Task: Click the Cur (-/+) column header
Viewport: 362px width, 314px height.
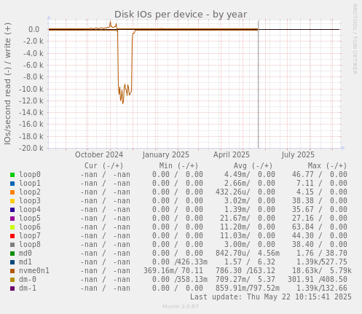Action: [104, 166]
